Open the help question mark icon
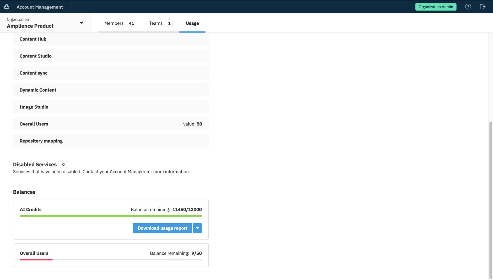The width and height of the screenshot is (493, 280). [468, 7]
